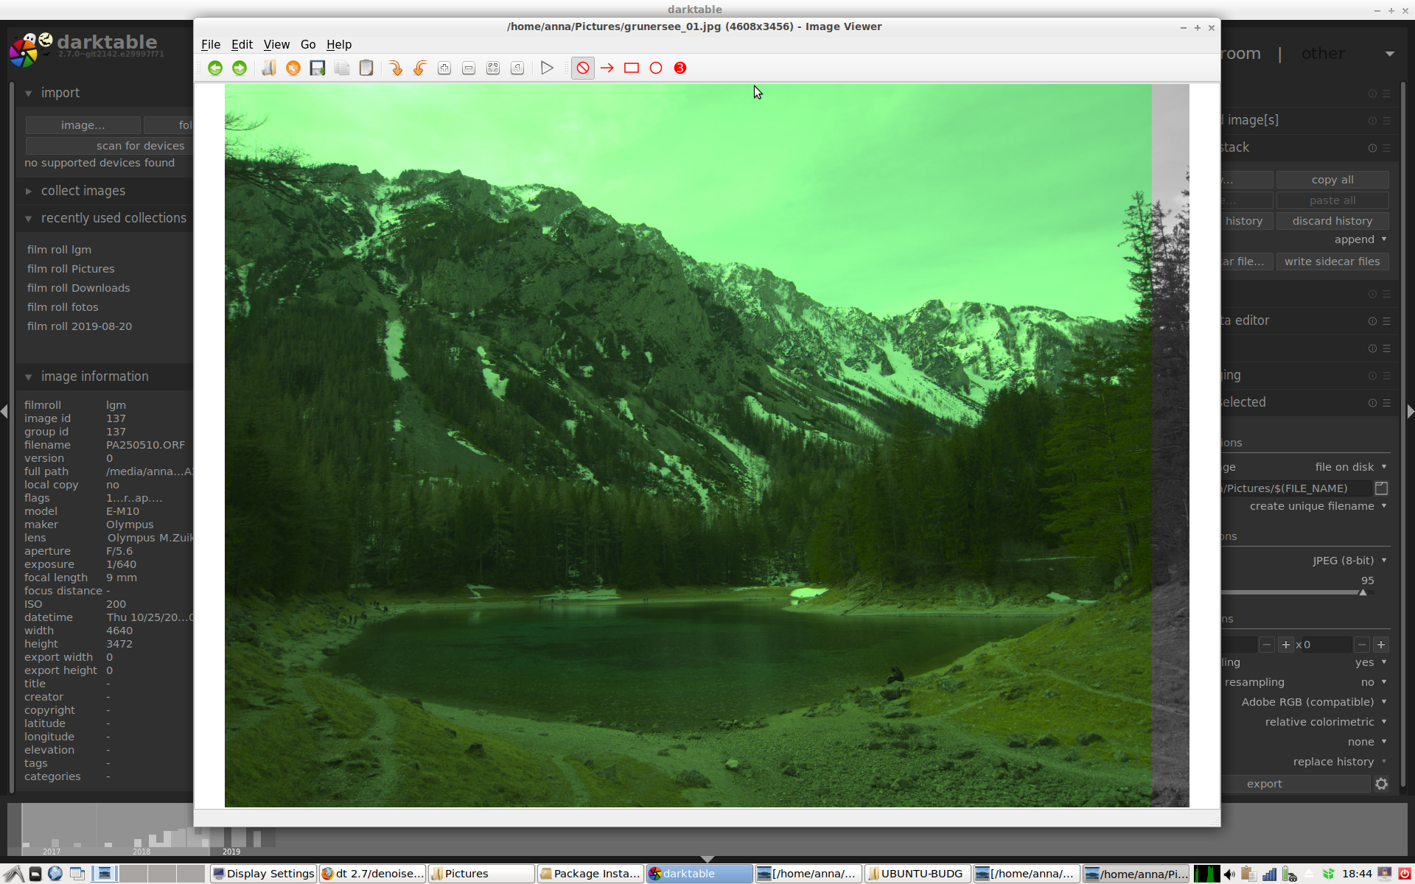Open the replace history mode dropdown
Screen dimensions: 1415x884
[x=1341, y=762]
